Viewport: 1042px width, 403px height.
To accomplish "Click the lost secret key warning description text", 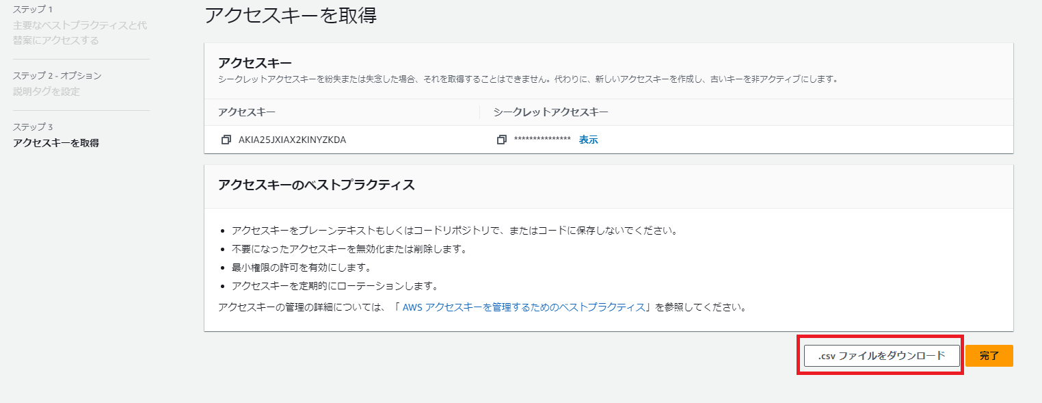I will coord(527,79).
